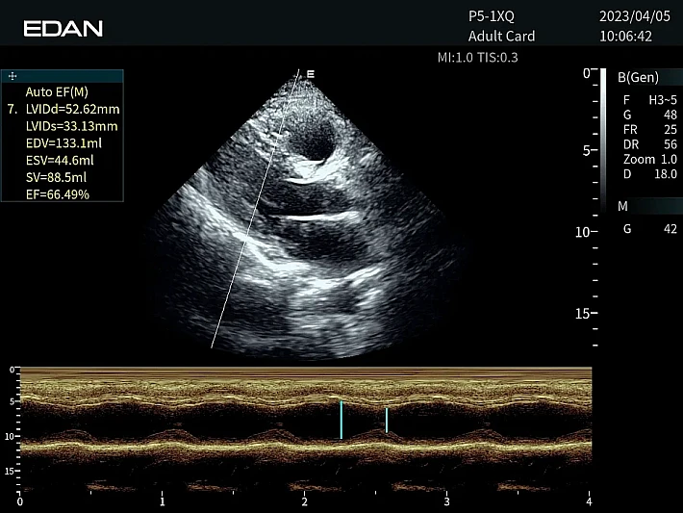
Task: Open the Adult Card exam preset
Action: coord(501,37)
